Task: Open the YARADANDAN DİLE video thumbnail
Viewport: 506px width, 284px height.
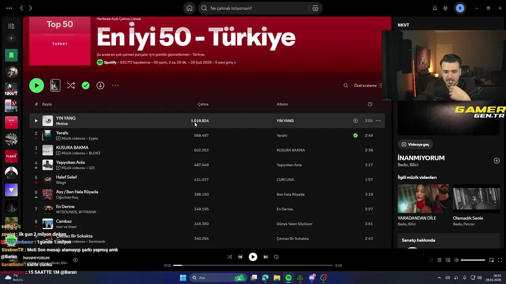Action: (x=423, y=198)
